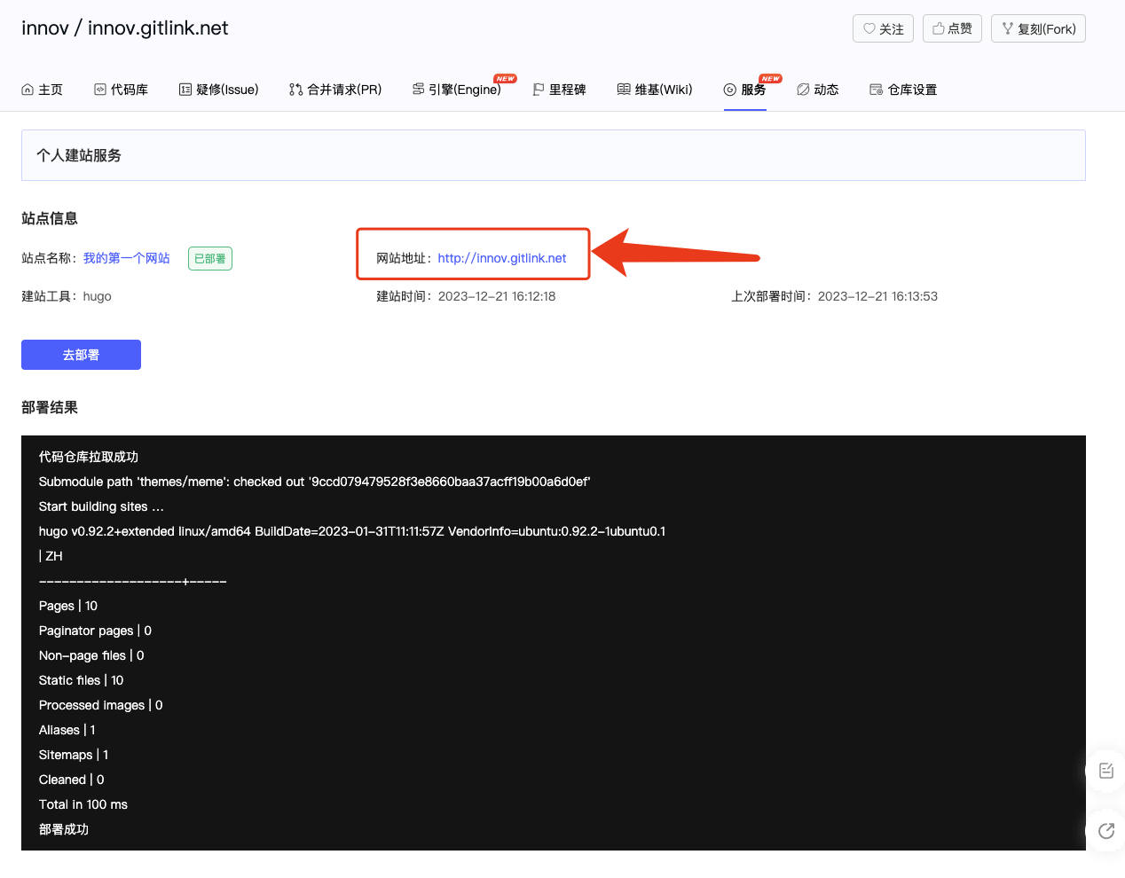Click the Processed images | 0 line
Screen dimensions: 1125x878
click(x=101, y=705)
